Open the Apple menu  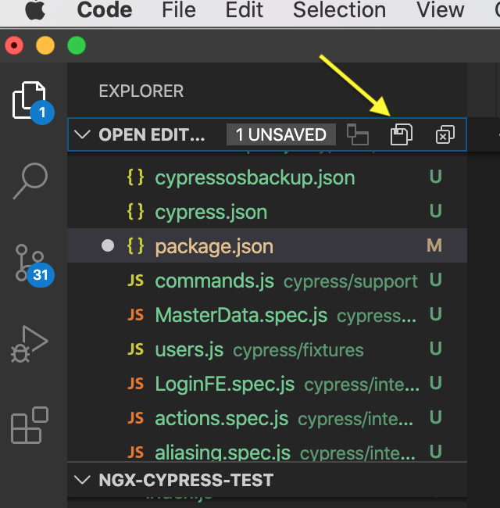34,10
